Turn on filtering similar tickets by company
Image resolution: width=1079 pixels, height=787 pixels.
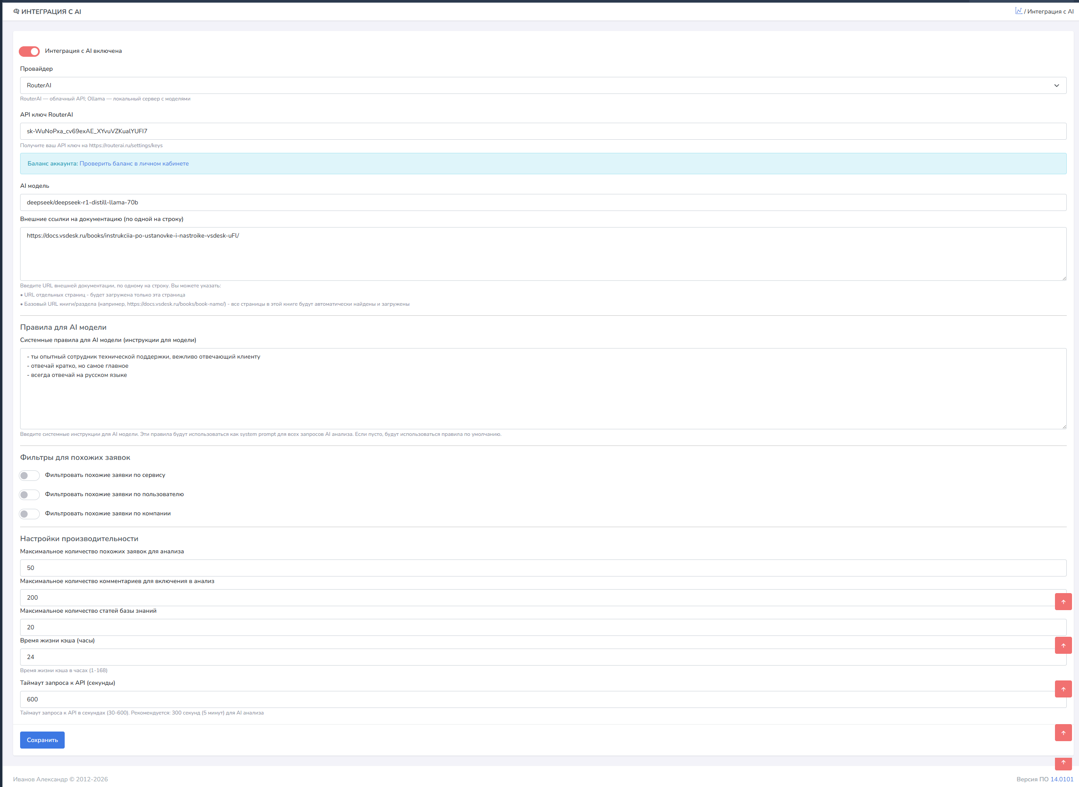pos(29,514)
